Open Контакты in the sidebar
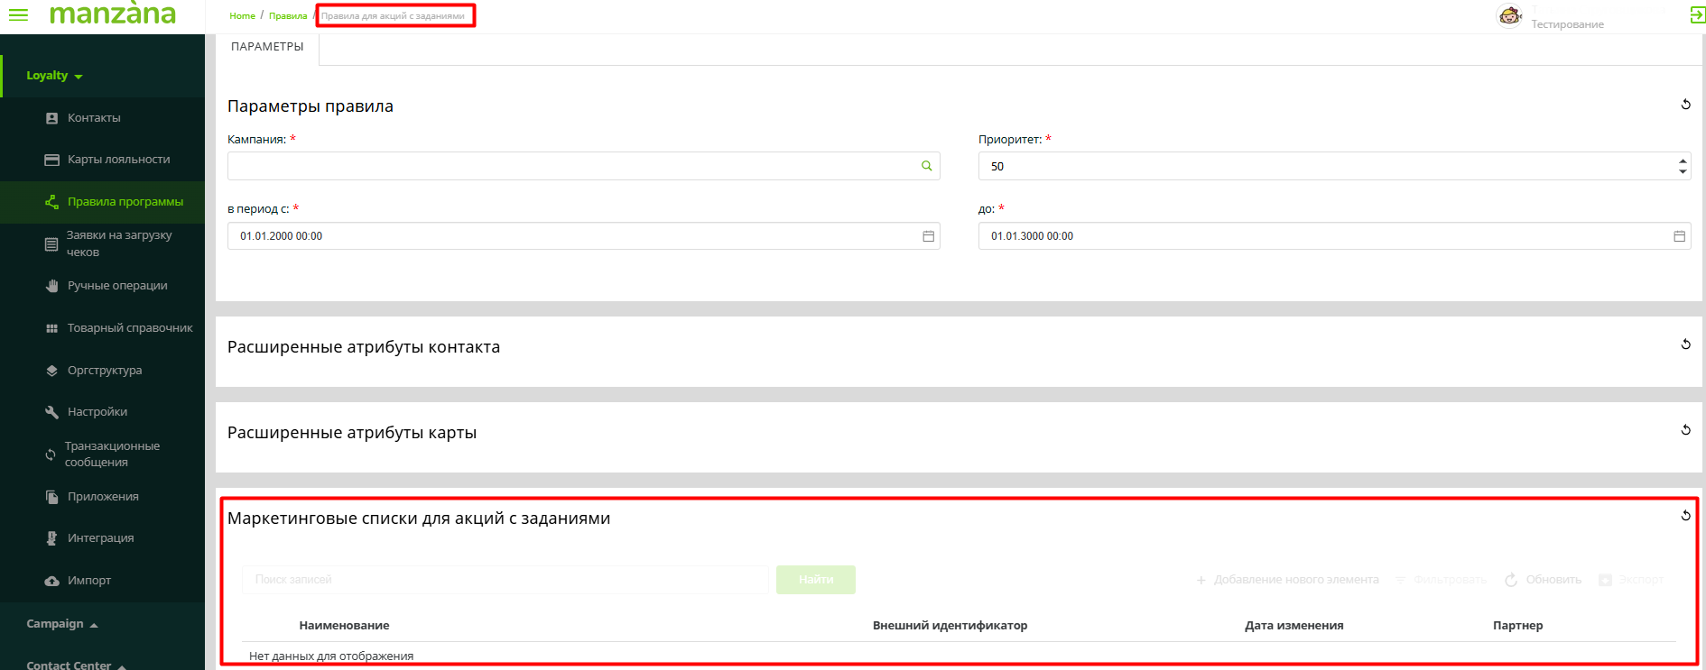This screenshot has height=670, width=1706. pos(94,118)
